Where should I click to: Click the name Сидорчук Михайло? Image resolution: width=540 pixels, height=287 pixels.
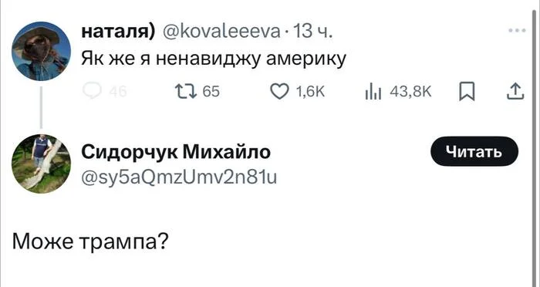pyautogui.click(x=176, y=152)
